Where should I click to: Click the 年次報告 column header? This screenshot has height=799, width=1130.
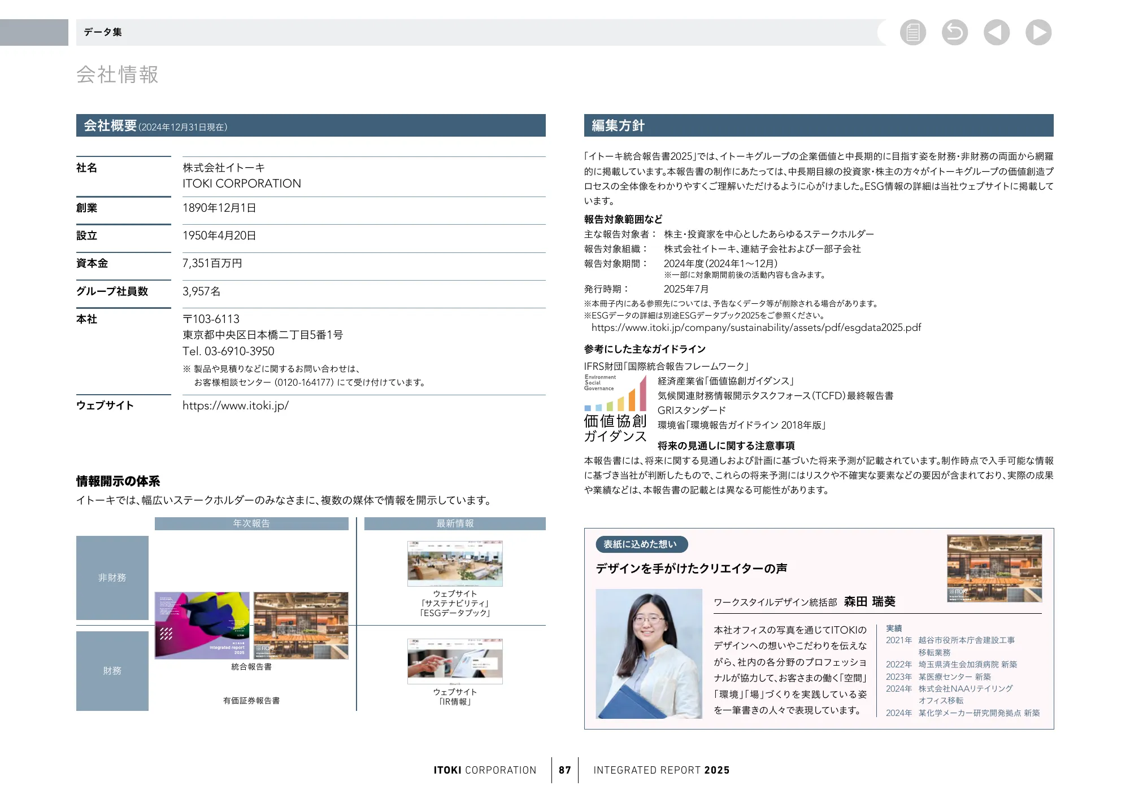point(251,523)
